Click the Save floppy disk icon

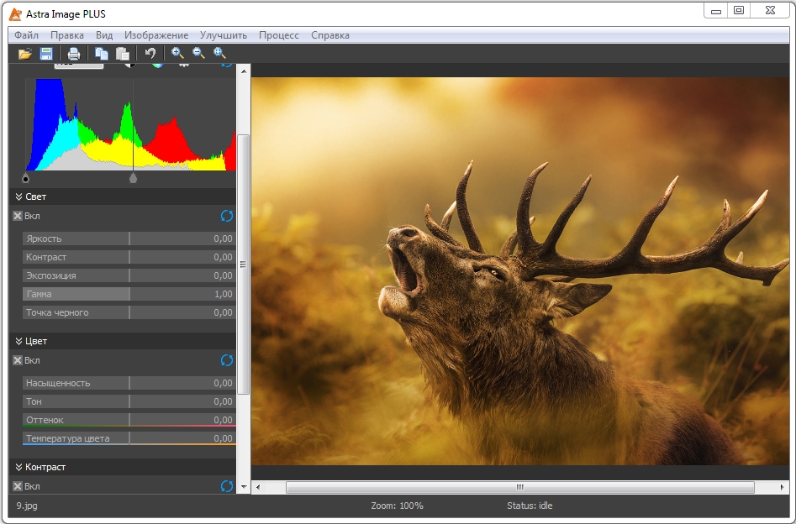click(x=46, y=54)
